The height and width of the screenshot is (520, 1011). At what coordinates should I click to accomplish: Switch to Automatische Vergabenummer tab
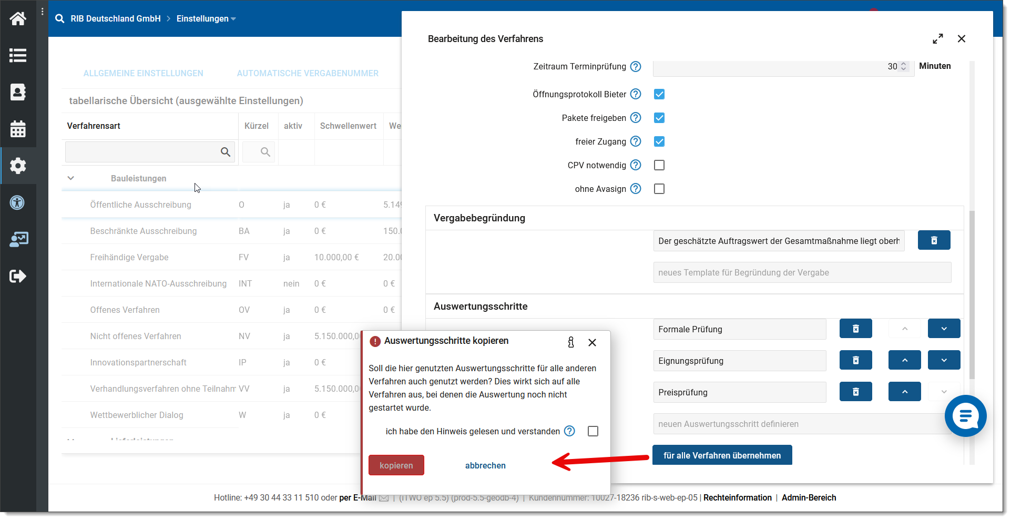pyautogui.click(x=308, y=74)
